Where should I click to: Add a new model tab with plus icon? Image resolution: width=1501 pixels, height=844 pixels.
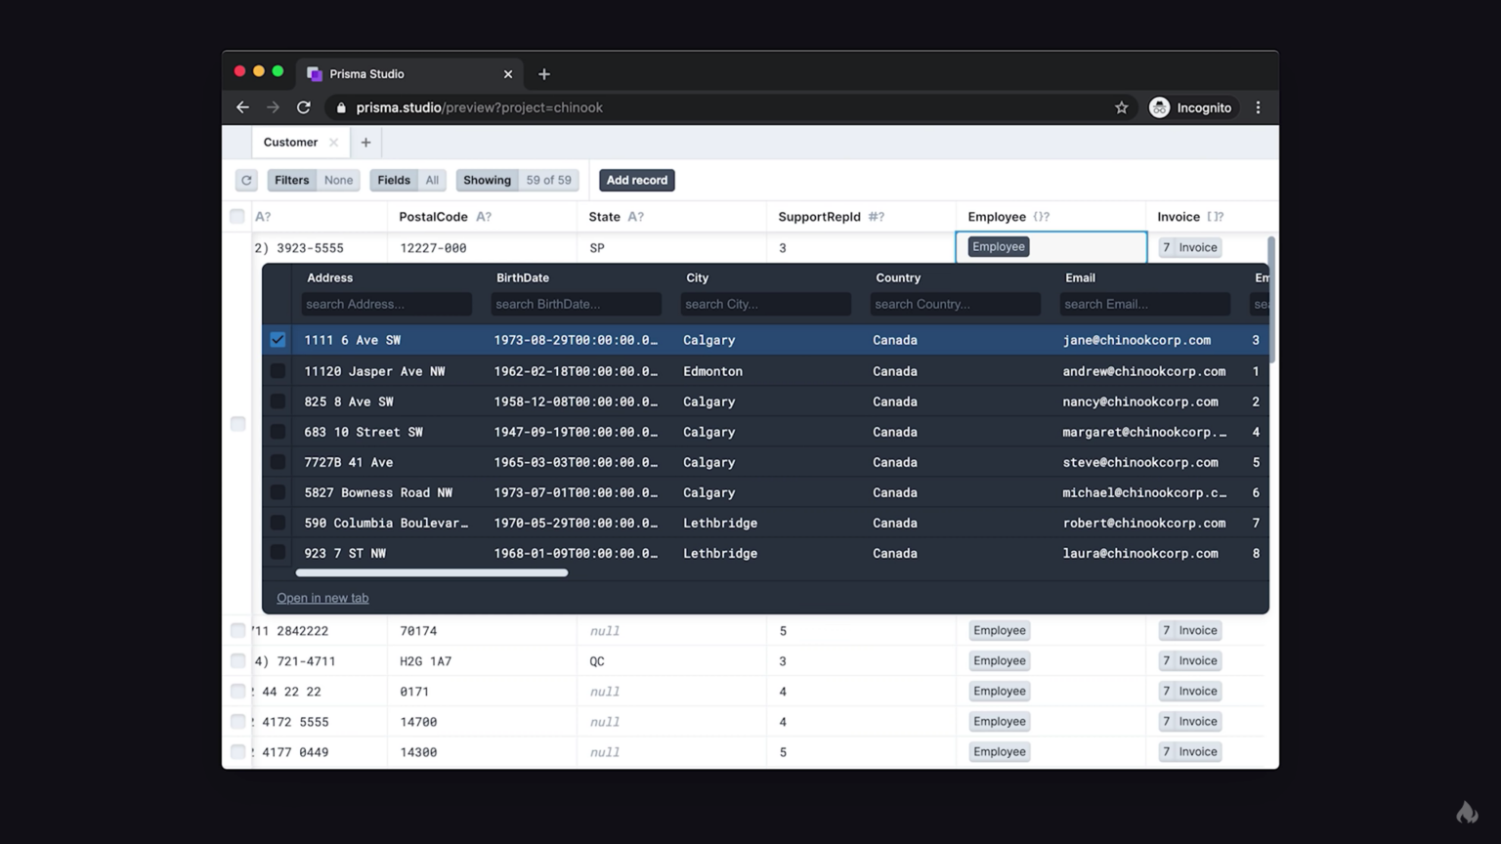pos(365,143)
